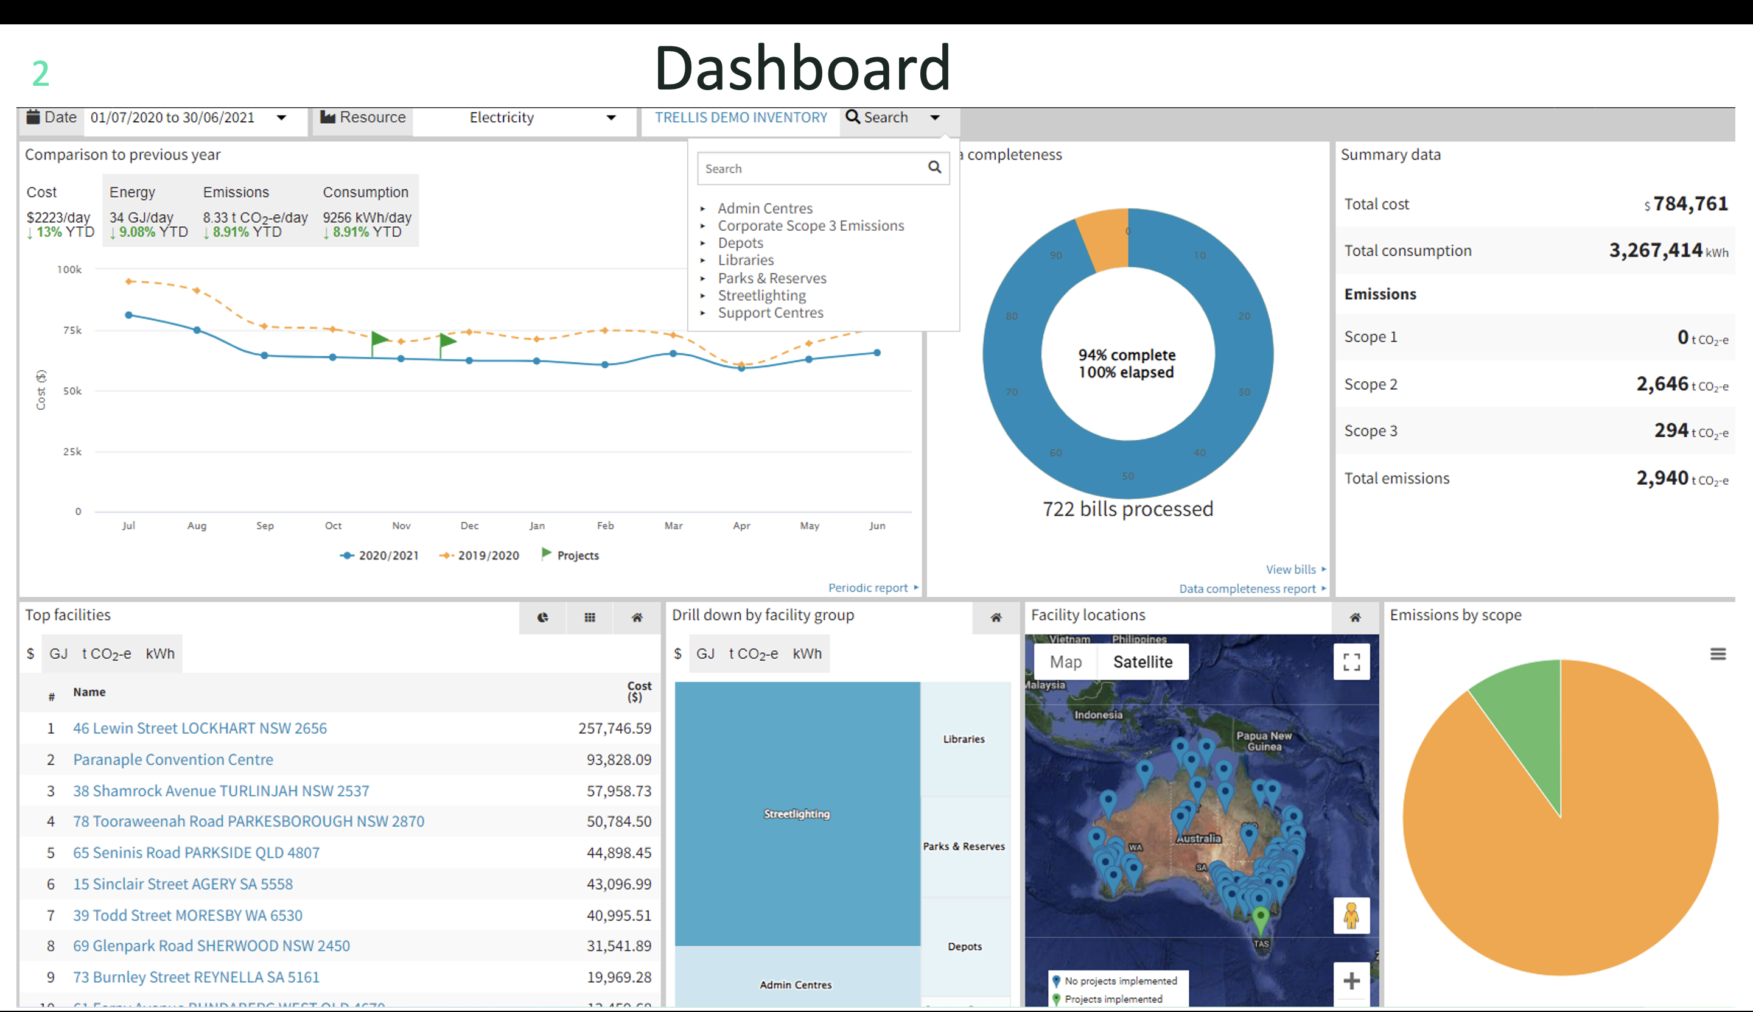Click the View bills link
The width and height of the screenshot is (1753, 1012).
tap(1290, 569)
